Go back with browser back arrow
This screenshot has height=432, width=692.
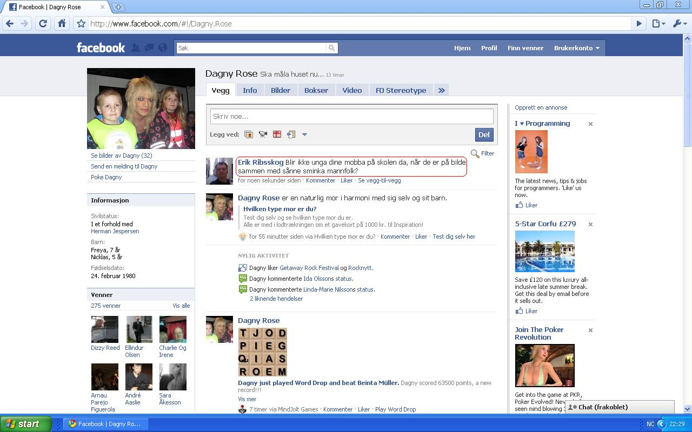(10, 24)
